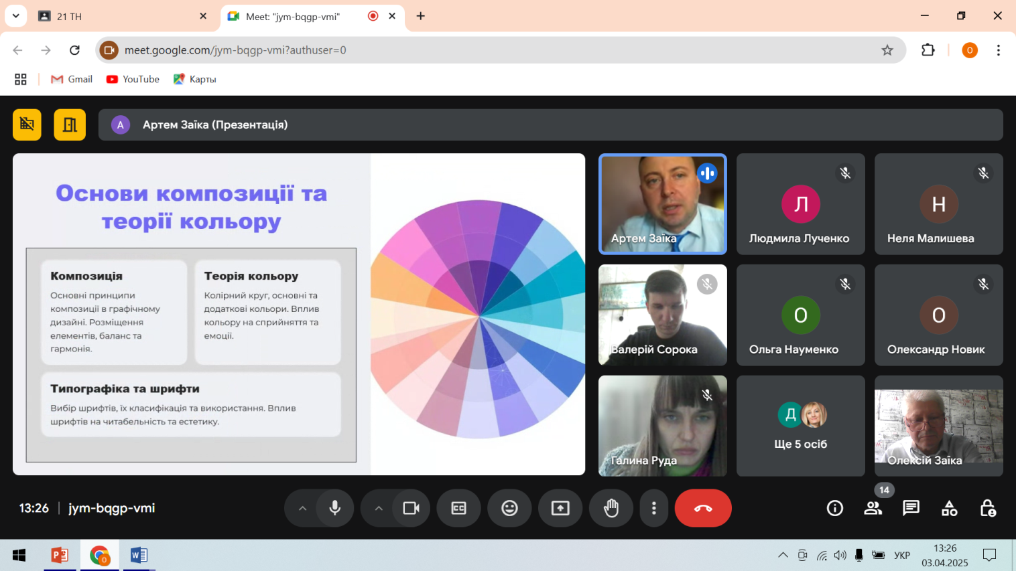Open more options three-dot menu
The image size is (1016, 571).
pos(653,508)
